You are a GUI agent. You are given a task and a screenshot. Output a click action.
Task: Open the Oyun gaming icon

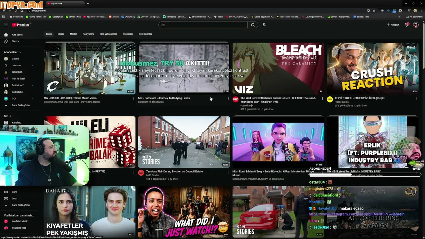(x=6, y=199)
